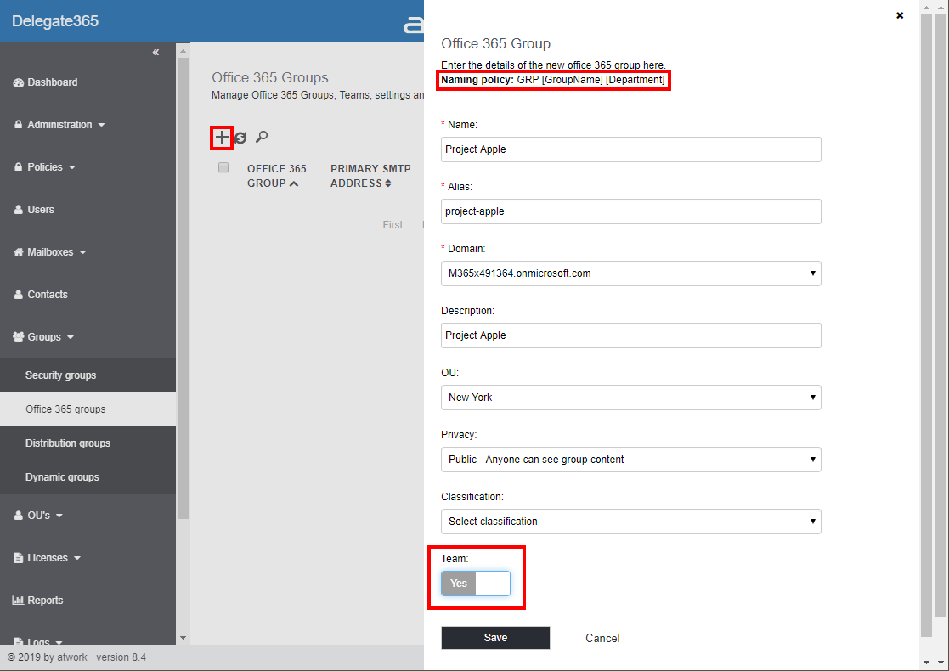Click the Dashboard gauge icon
This screenshot has width=949, height=671.
18,82
